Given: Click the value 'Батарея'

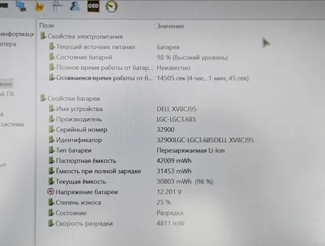Looking at the screenshot, I should point(168,48).
